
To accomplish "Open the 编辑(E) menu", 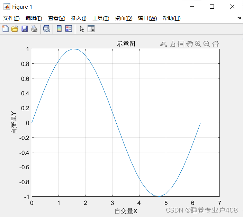I will (34, 18).
